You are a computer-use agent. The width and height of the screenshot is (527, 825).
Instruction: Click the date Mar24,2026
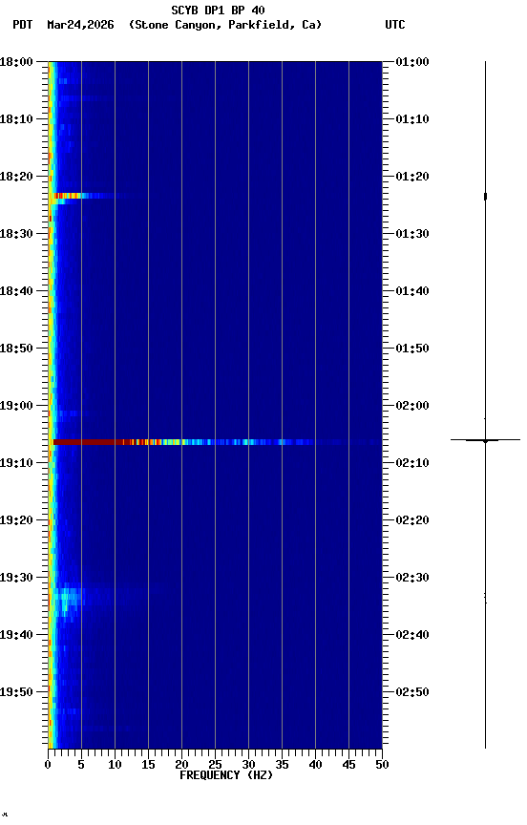(x=80, y=25)
